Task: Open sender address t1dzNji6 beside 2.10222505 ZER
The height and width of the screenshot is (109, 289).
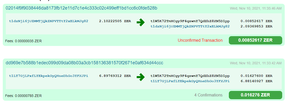Action: click(x=49, y=21)
